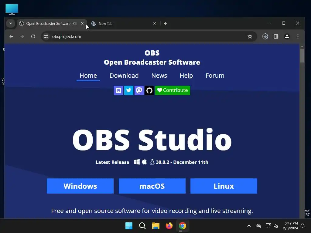Close the New Tab tab

tap(155, 23)
